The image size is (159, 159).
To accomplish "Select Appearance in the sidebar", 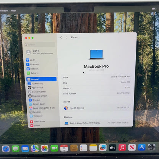I will point(36,88).
